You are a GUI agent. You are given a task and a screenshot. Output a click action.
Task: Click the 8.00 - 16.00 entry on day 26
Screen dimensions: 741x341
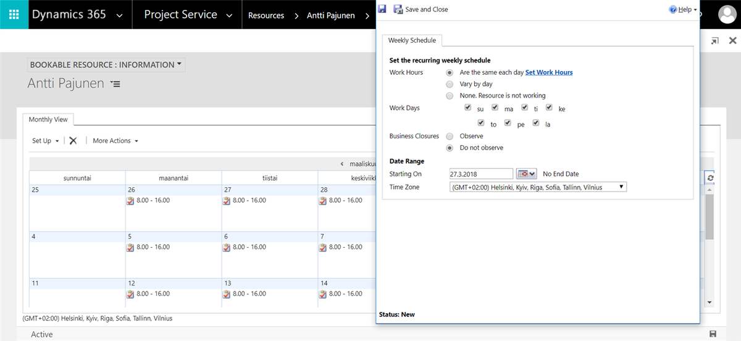pyautogui.click(x=153, y=201)
